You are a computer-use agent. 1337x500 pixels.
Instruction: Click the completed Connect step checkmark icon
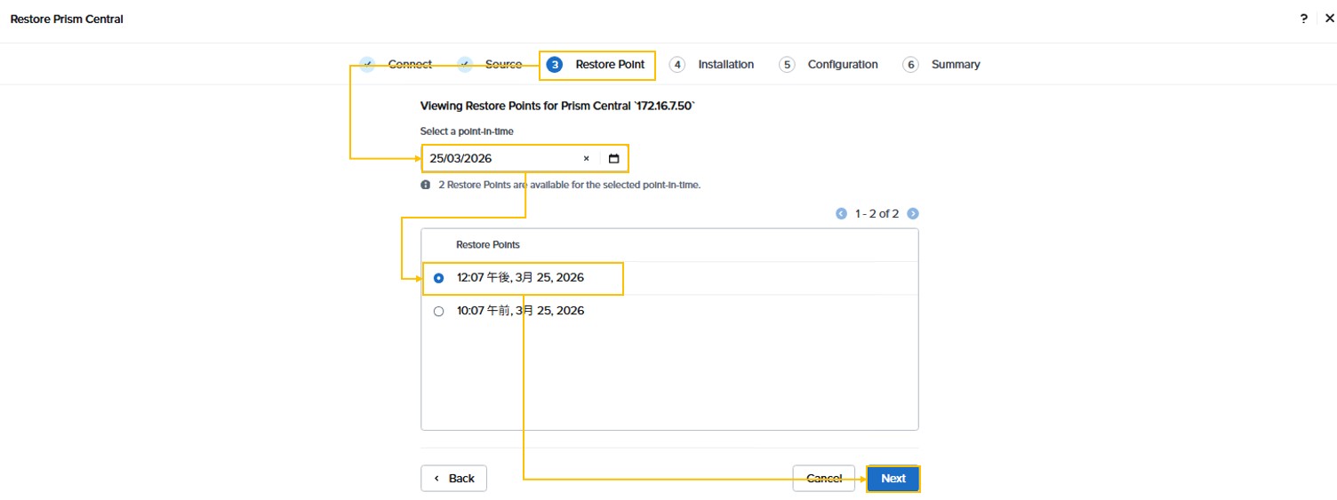tap(367, 65)
